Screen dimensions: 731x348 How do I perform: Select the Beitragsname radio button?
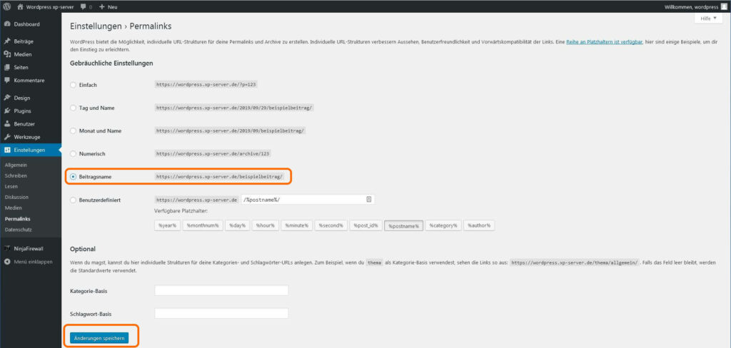pos(73,177)
